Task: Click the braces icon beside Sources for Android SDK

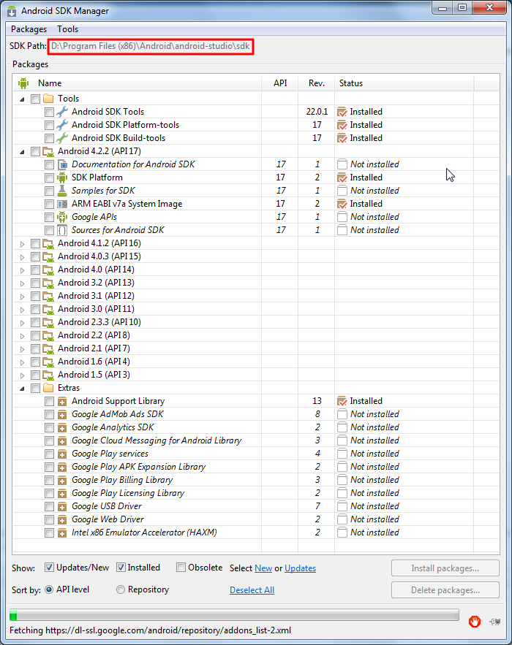Action: (62, 230)
